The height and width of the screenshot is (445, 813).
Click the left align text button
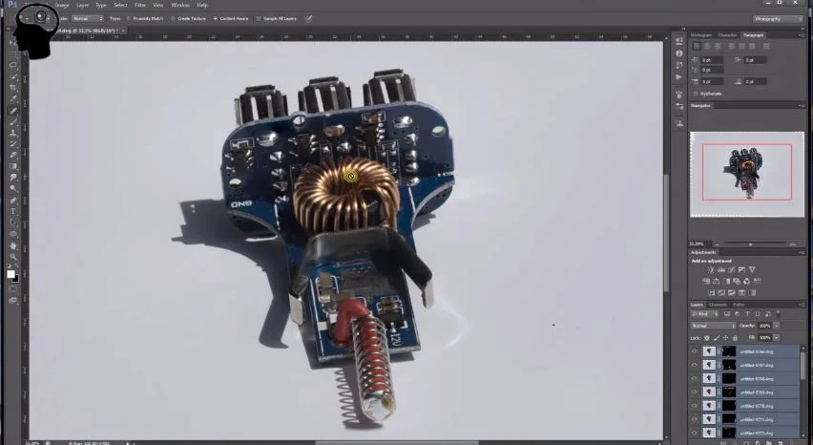697,46
